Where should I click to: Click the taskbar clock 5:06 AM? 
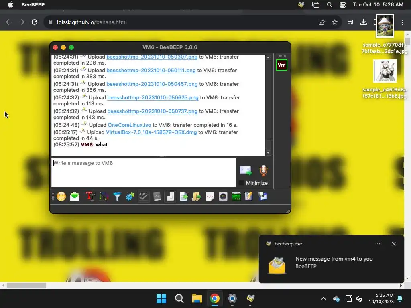(x=381, y=298)
